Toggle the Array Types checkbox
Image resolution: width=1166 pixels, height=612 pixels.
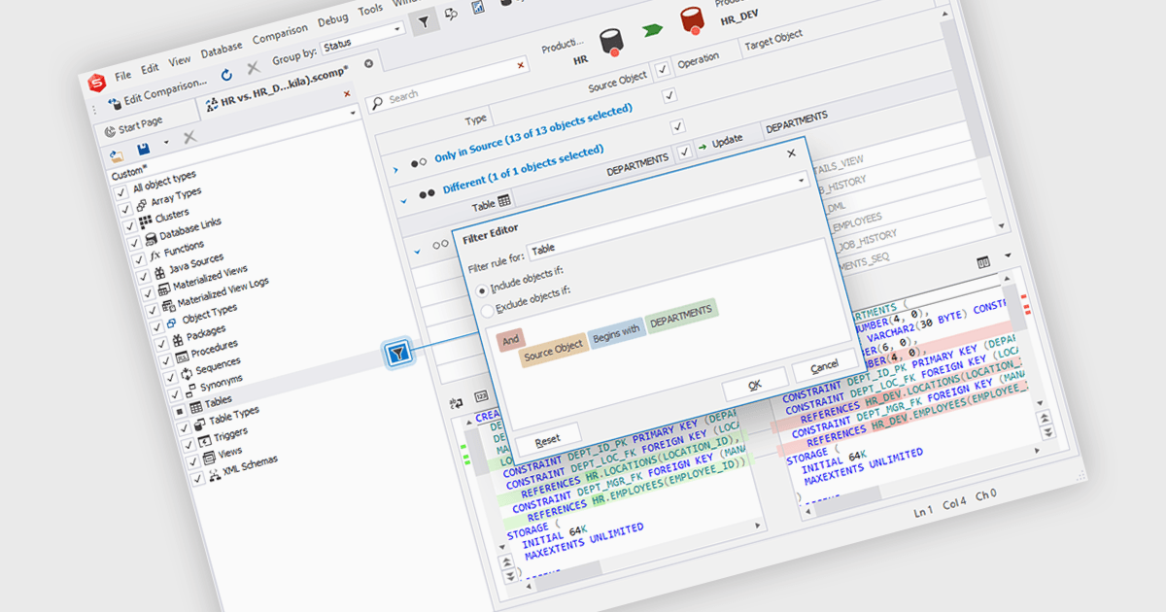(126, 208)
